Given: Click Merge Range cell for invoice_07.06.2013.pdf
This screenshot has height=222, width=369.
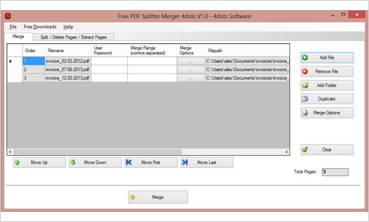Looking at the screenshot, I should click(152, 70).
